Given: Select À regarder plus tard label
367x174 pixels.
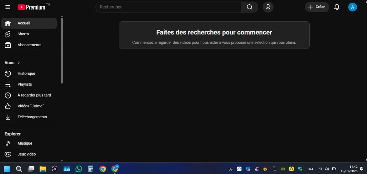Looking at the screenshot, I should tap(34, 95).
